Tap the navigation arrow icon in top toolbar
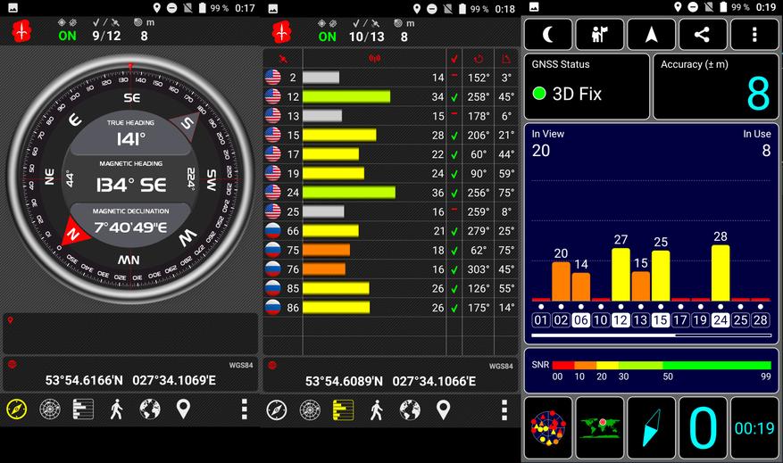 pyautogui.click(x=651, y=35)
